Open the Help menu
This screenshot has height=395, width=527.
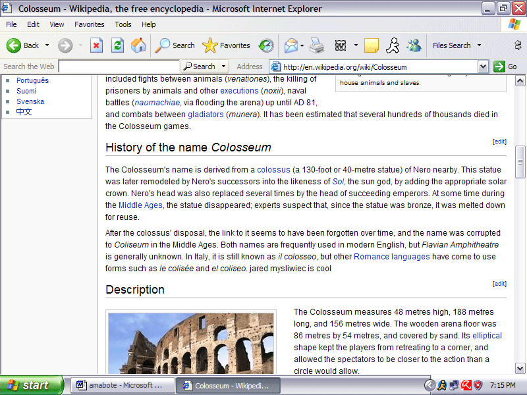(x=149, y=24)
